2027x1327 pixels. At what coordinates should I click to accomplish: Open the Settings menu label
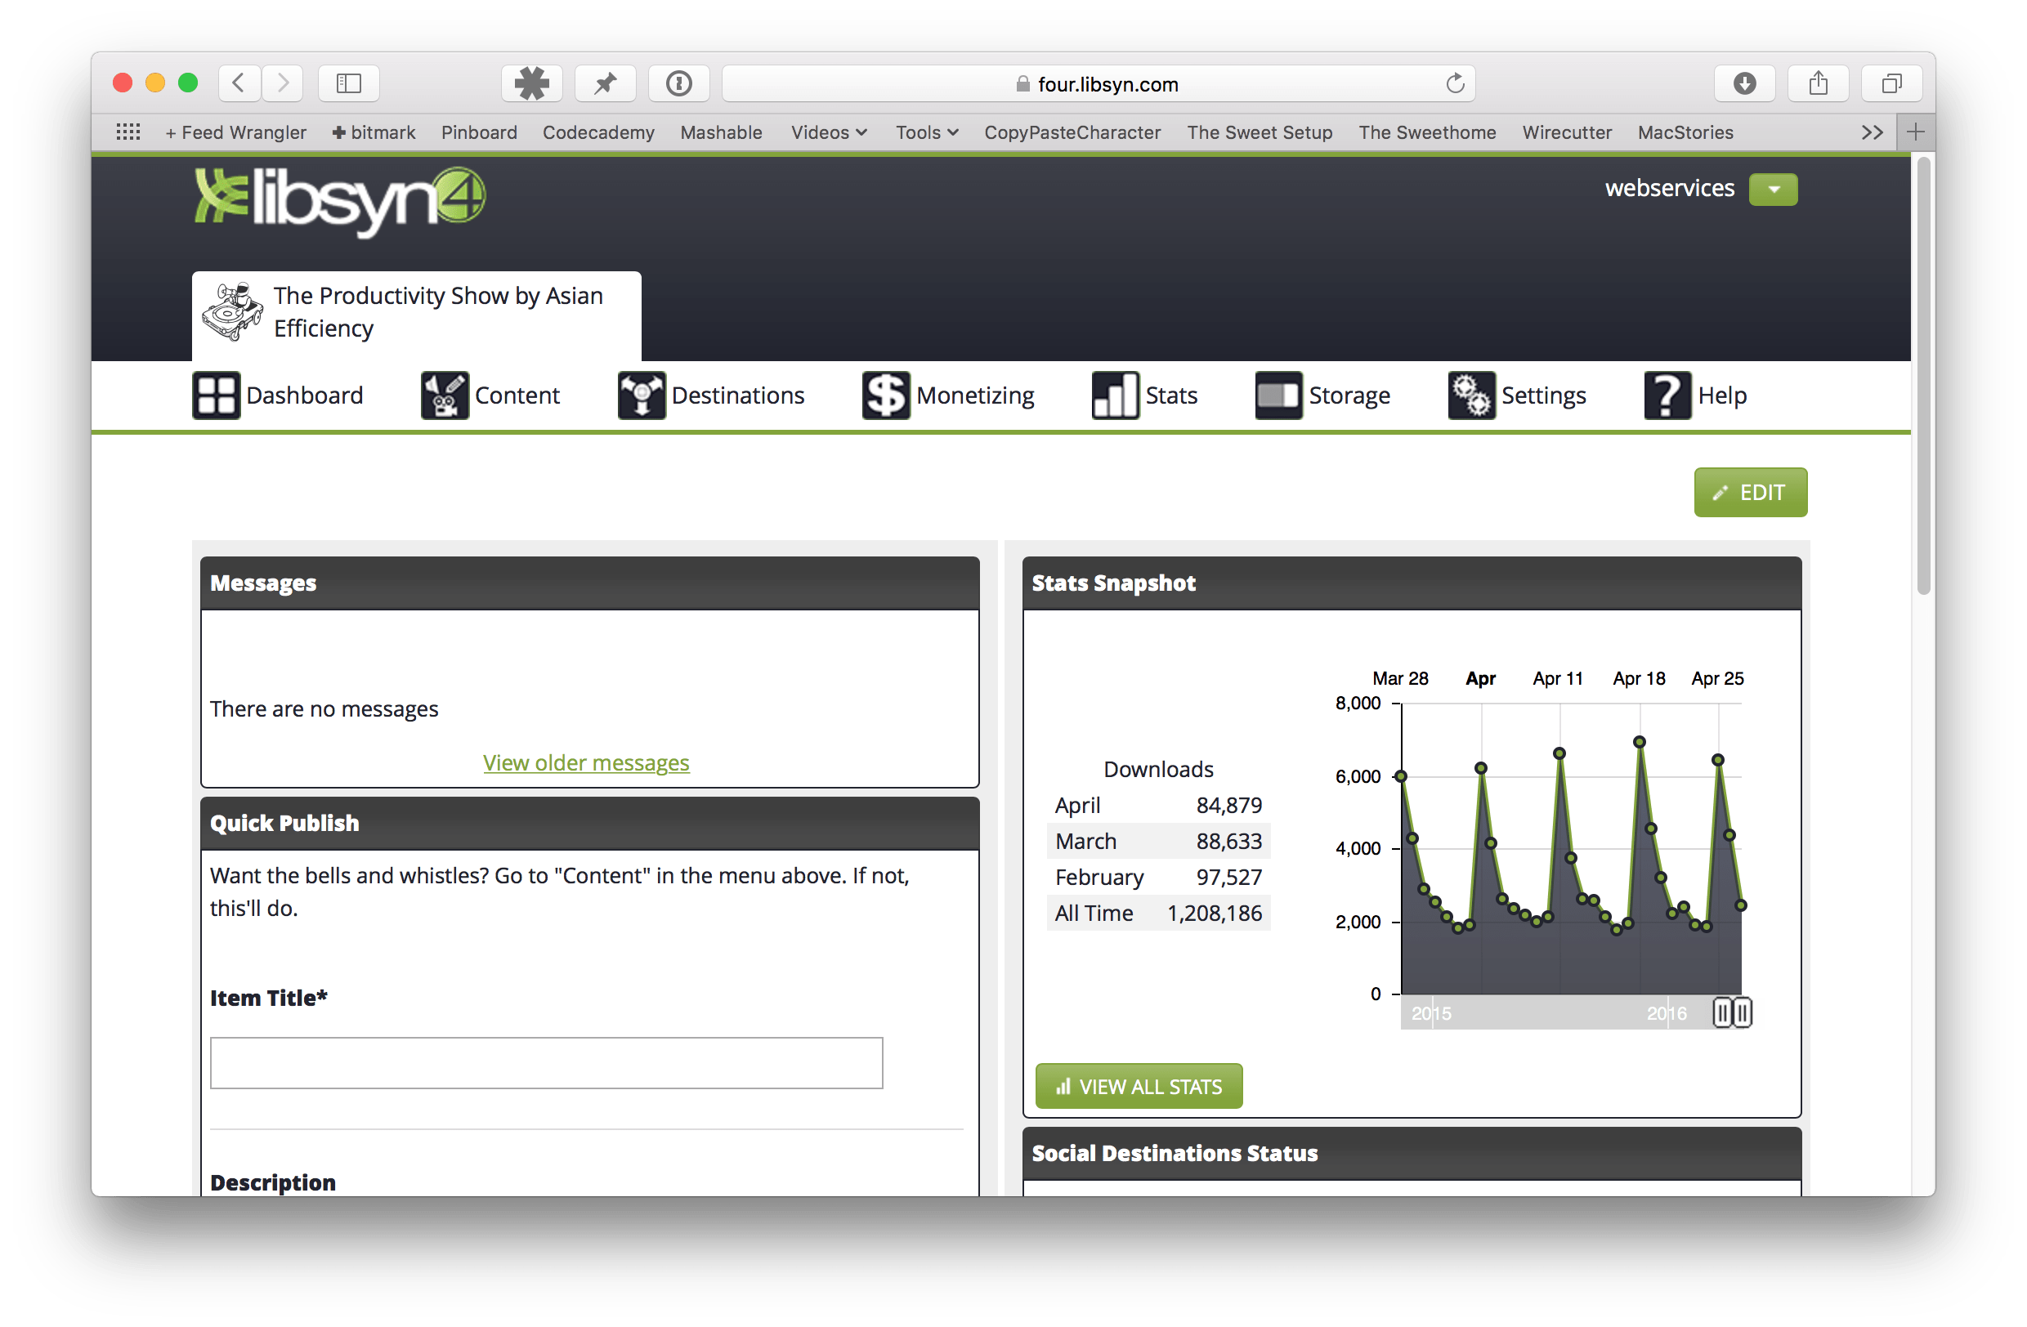coord(1543,395)
